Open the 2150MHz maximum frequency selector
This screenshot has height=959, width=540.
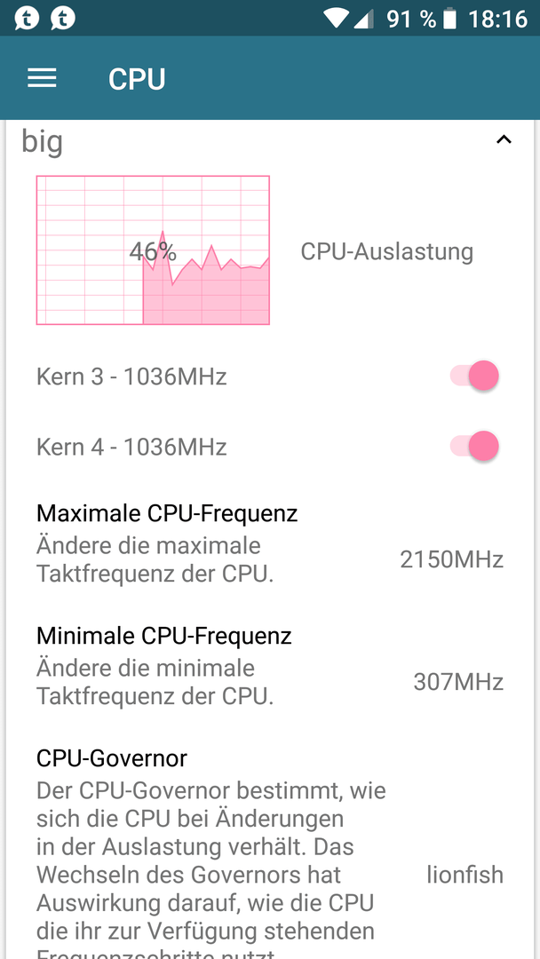point(452,559)
